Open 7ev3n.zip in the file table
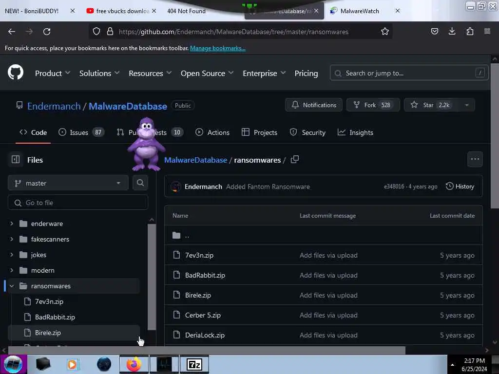 click(199, 255)
